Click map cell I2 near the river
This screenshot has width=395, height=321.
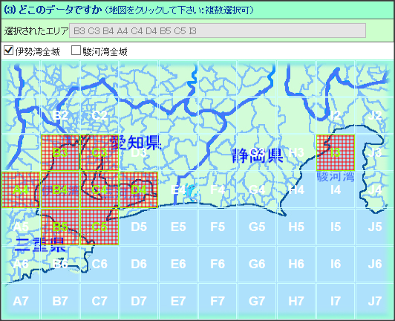(x=336, y=115)
